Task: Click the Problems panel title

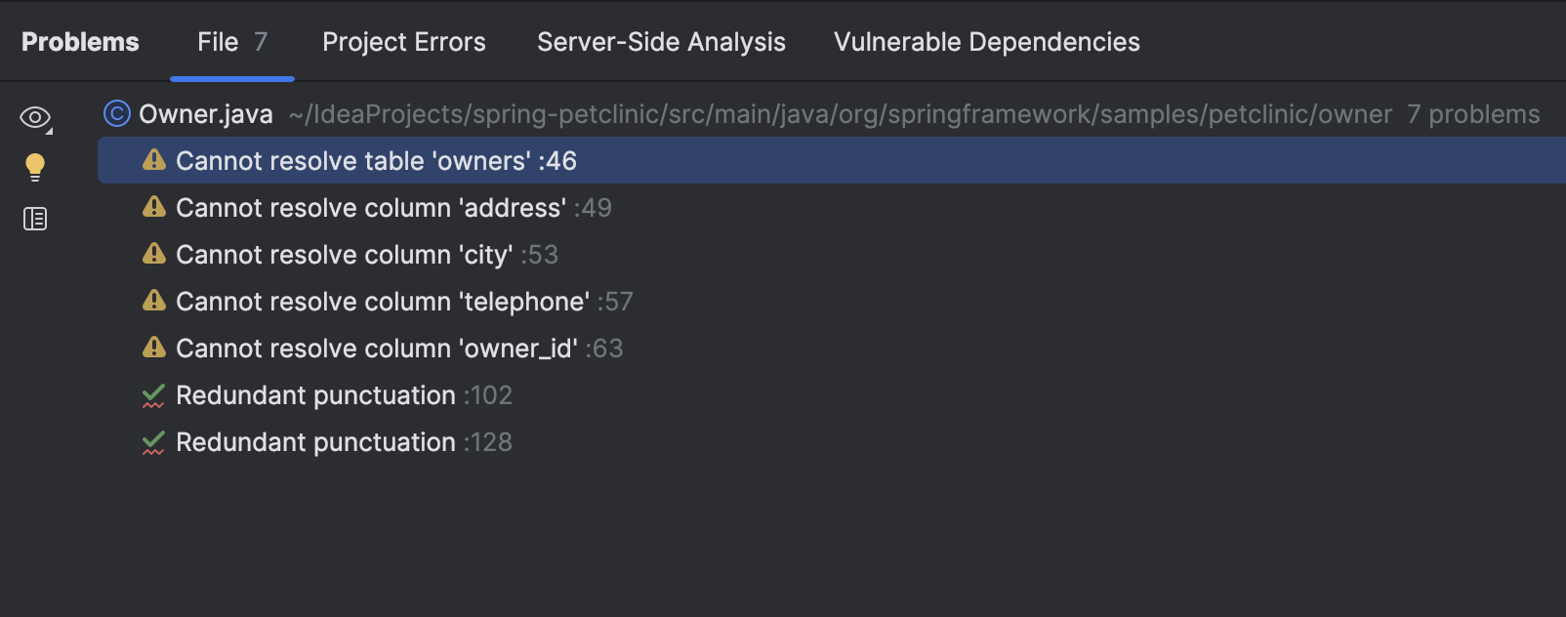Action: [80, 42]
